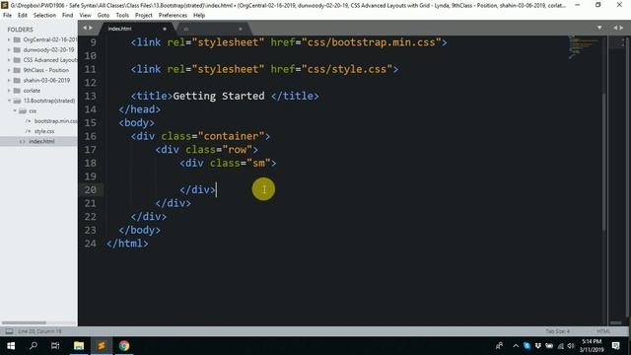Click the Dropbox tray icon
This screenshot has width=631, height=355.
tap(538, 346)
